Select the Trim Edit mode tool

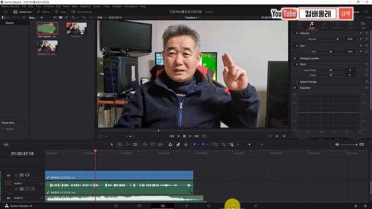pyautogui.click(x=120, y=145)
